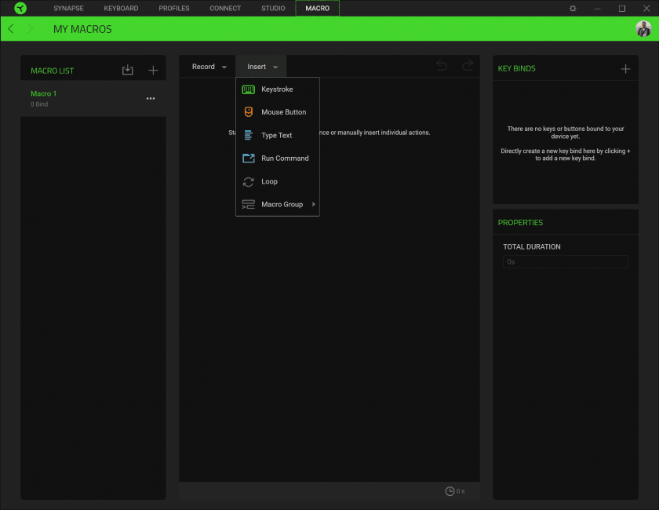This screenshot has width=659, height=510.
Task: Choose Keystroke from the Insert menu
Action: click(x=278, y=89)
